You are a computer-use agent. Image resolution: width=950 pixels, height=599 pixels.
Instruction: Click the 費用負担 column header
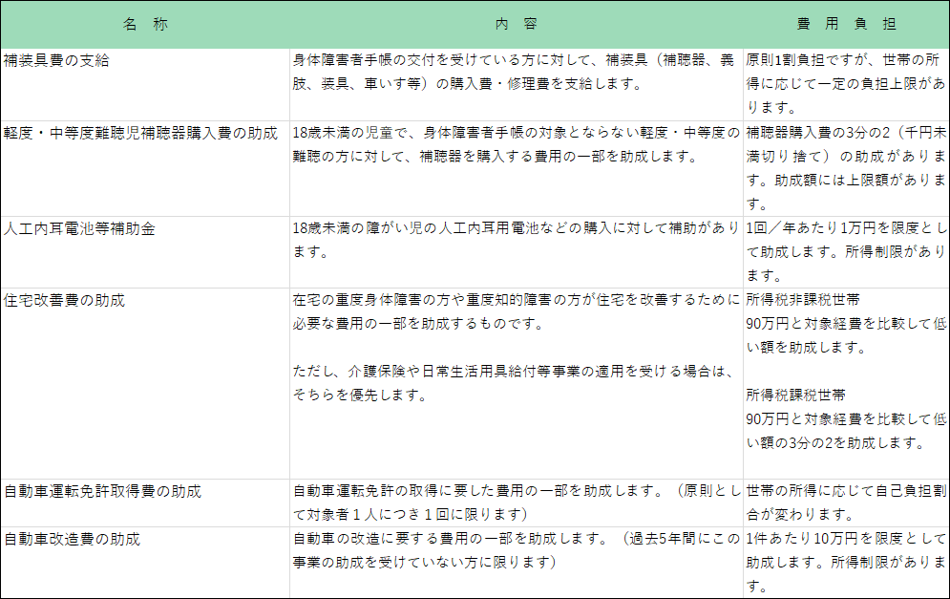[x=845, y=25]
